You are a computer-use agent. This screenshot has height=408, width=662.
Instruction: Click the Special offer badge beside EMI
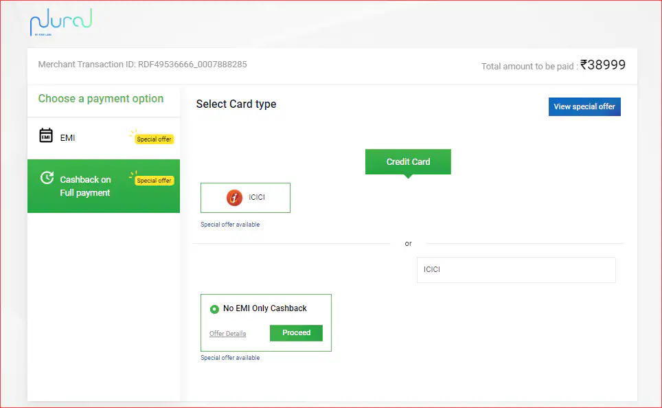[154, 139]
